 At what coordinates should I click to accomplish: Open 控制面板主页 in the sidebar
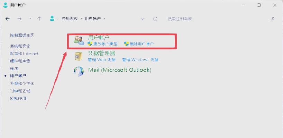pyautogui.click(x=22, y=35)
